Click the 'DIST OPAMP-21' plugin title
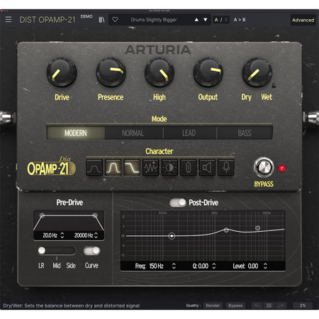 pos(47,20)
